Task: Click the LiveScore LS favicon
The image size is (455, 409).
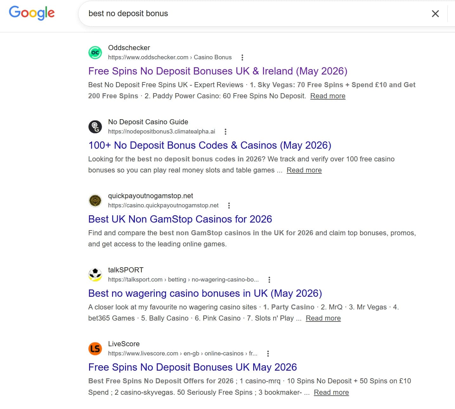Action: coord(95,349)
